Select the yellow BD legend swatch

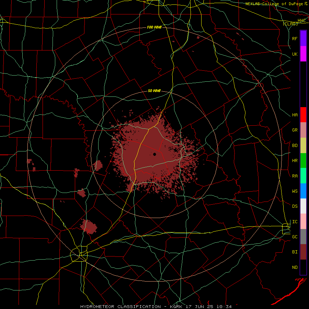[303, 145]
